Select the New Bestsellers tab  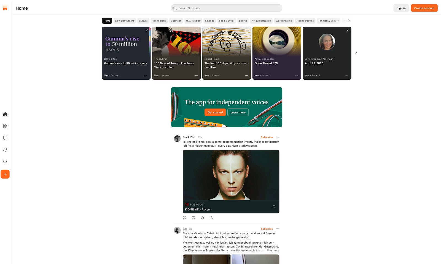click(125, 21)
